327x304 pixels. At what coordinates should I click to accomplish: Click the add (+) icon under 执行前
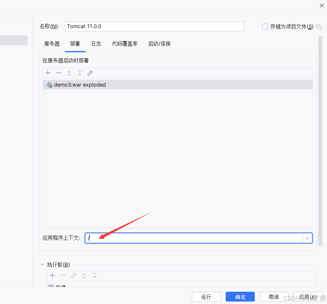click(x=52, y=275)
